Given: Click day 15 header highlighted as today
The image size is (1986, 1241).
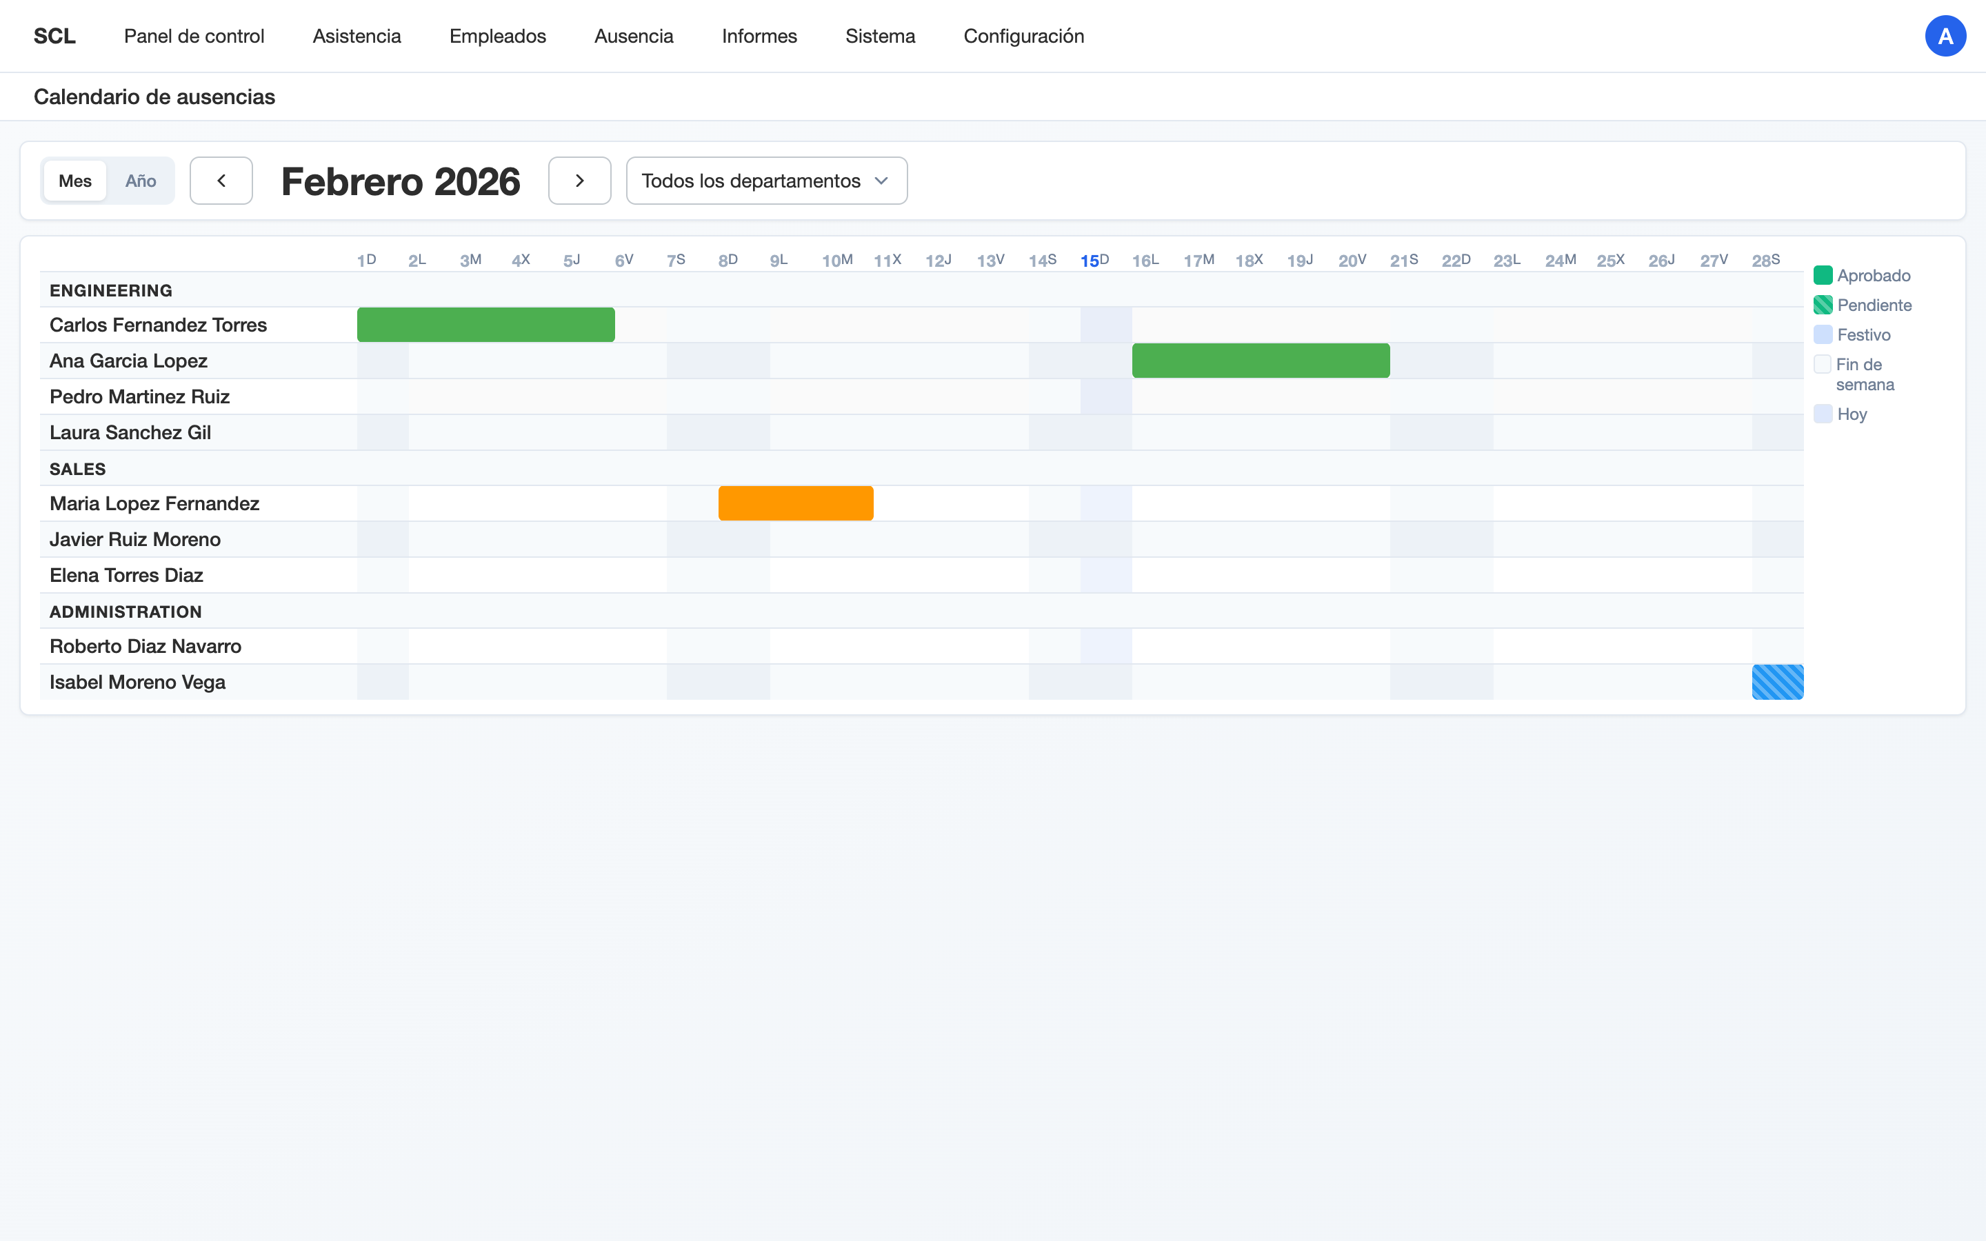Looking at the screenshot, I should 1092,260.
